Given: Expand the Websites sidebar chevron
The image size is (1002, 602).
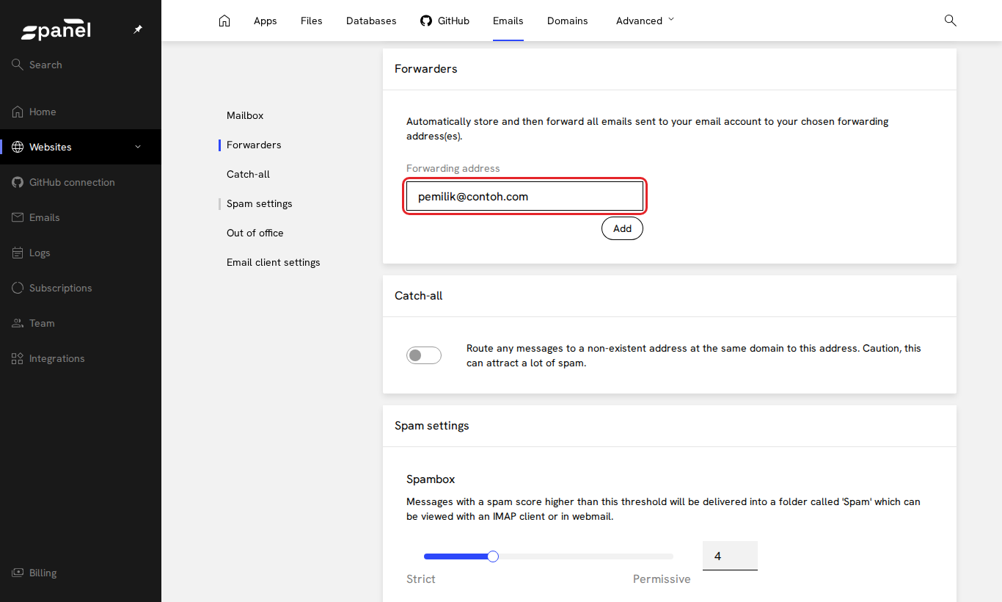Looking at the screenshot, I should point(138,147).
